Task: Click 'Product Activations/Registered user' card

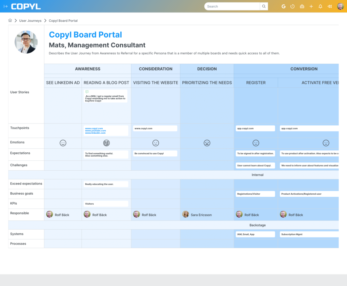Action: point(309,194)
